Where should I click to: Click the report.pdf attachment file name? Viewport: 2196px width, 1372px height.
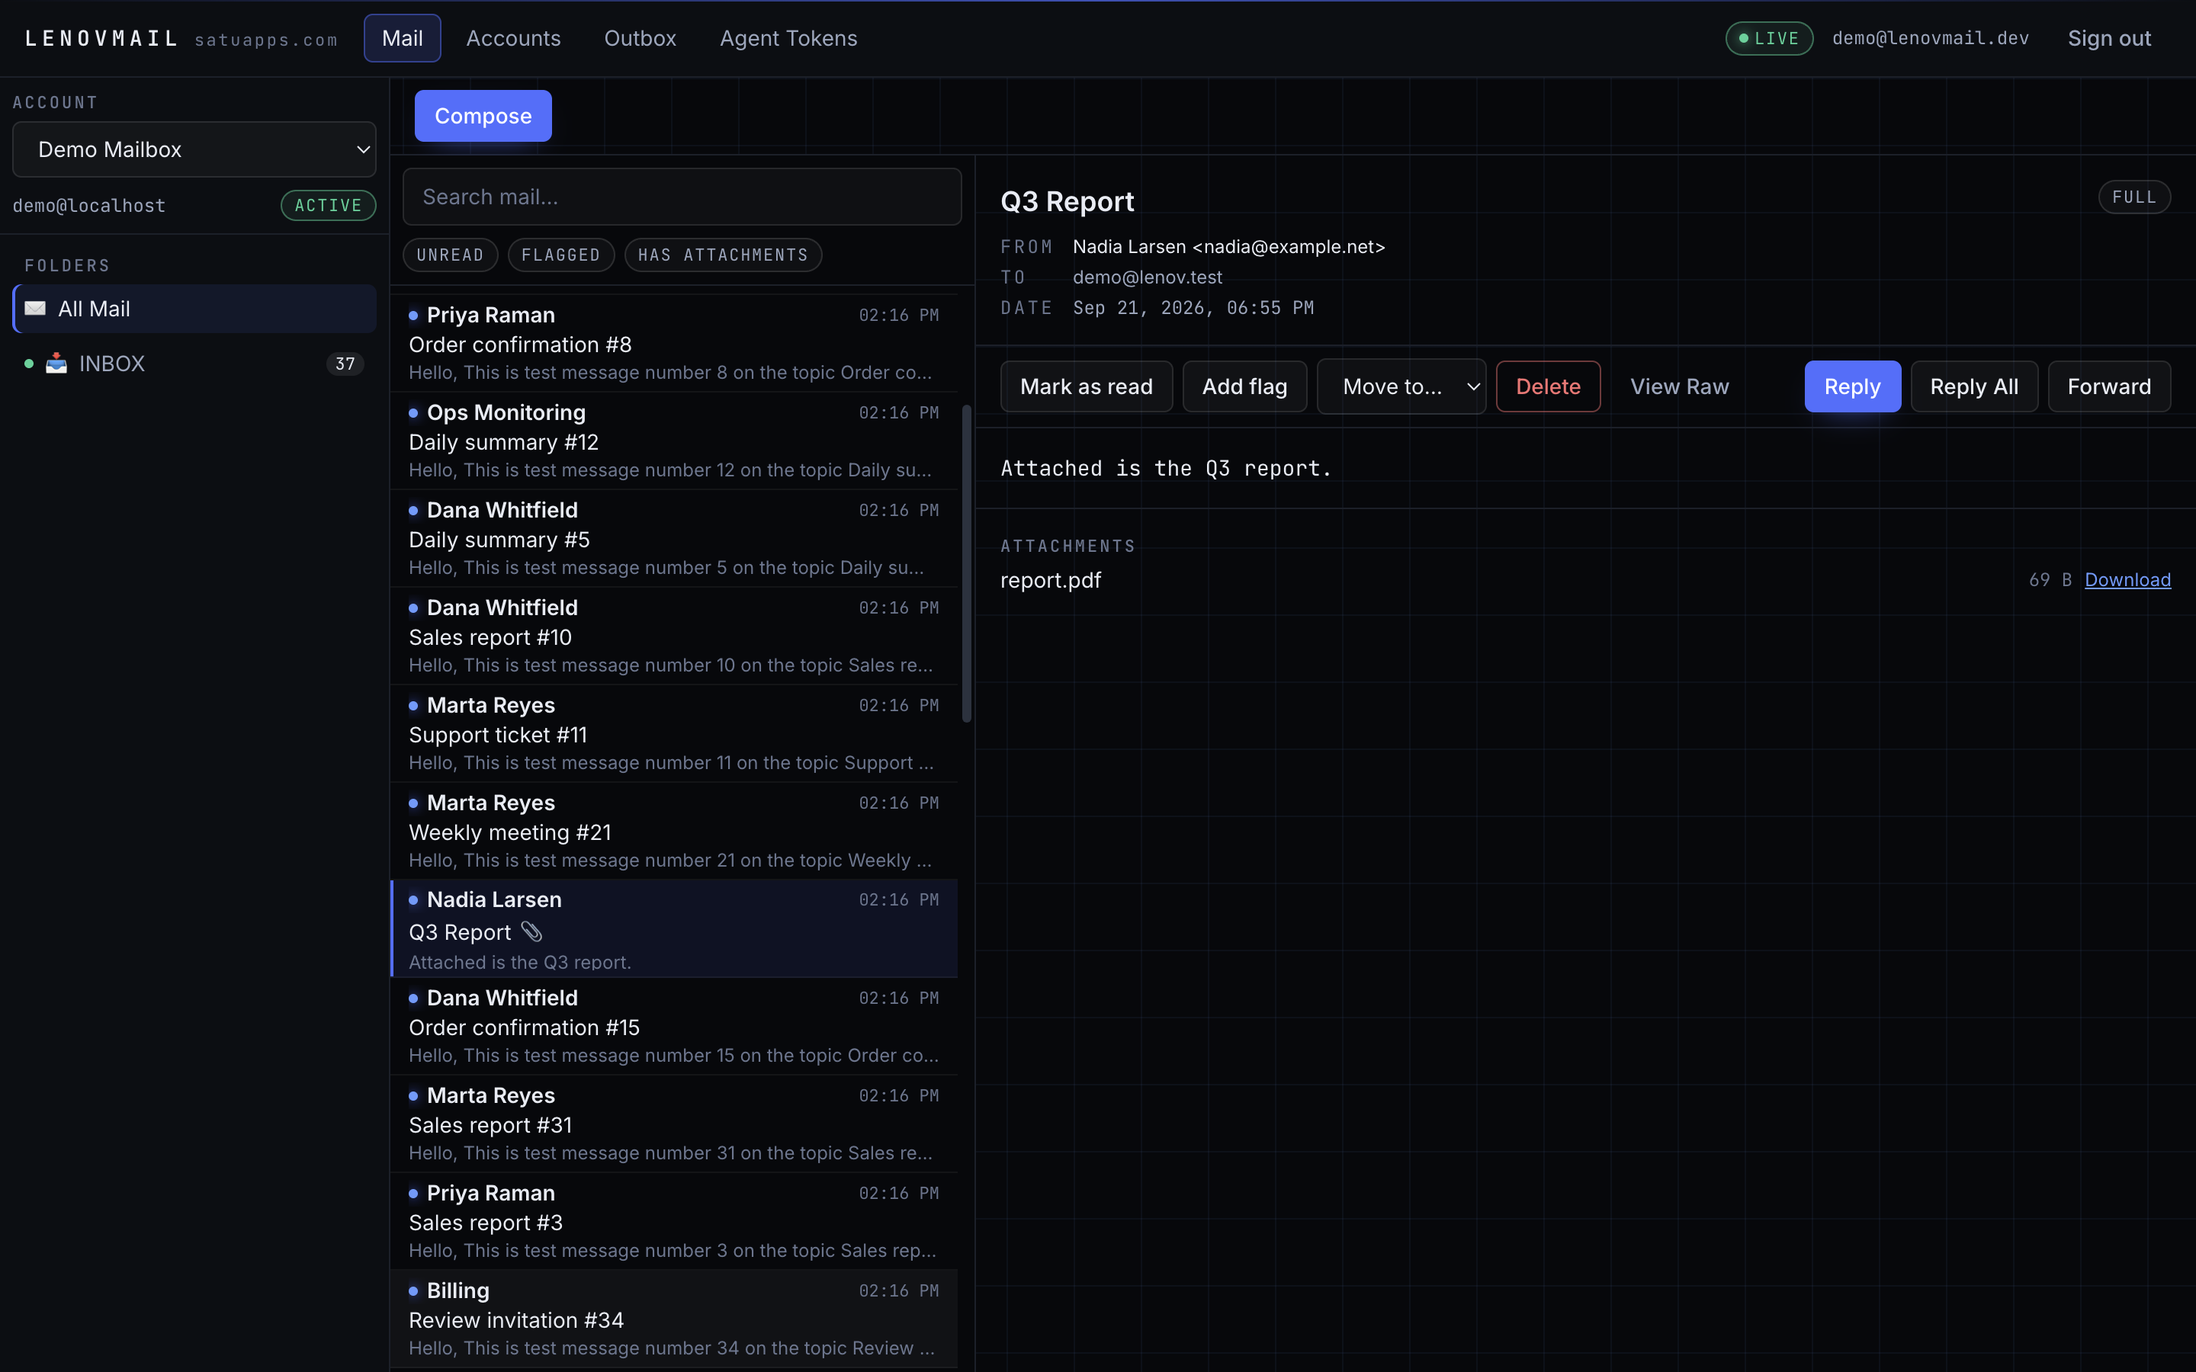point(1050,580)
